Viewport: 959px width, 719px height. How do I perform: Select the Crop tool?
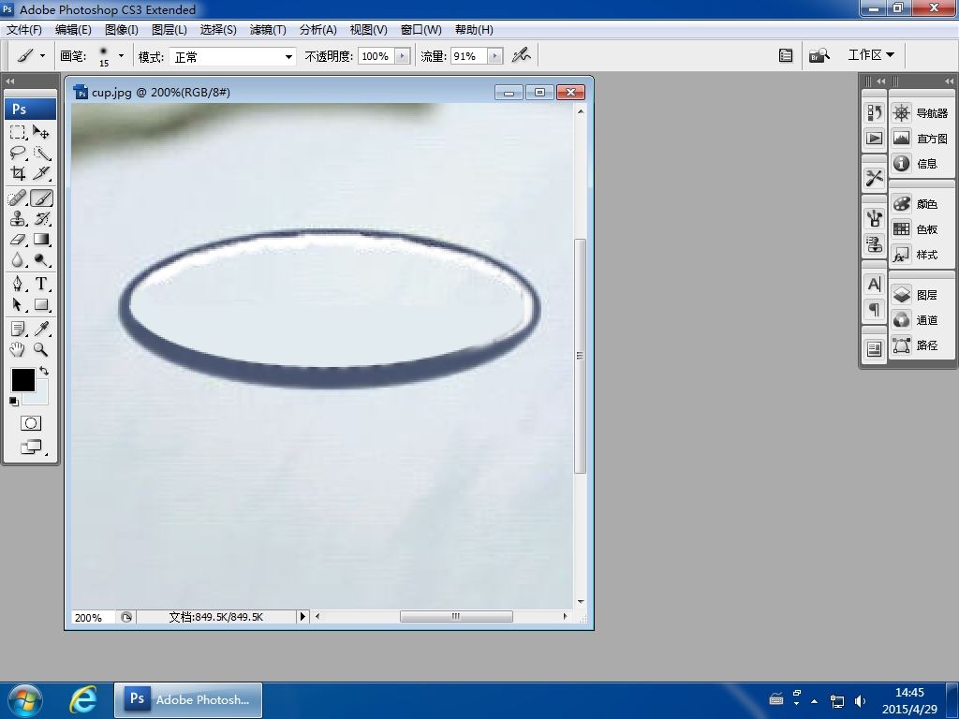pos(18,173)
